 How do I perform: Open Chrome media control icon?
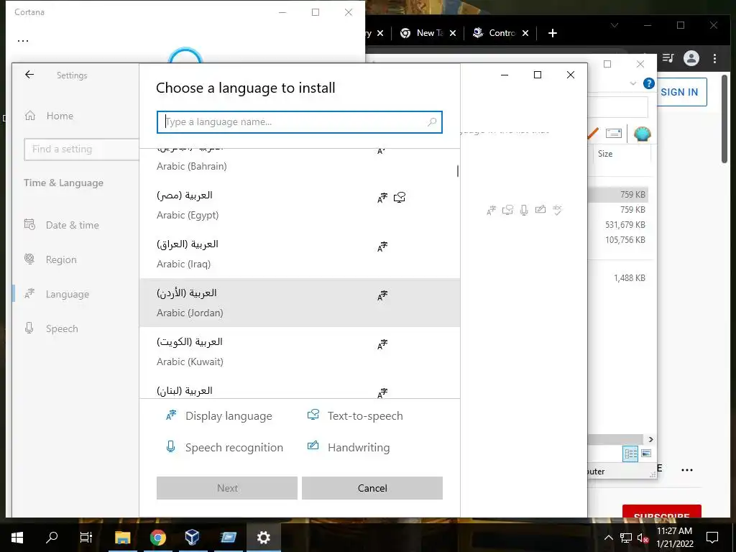point(668,58)
